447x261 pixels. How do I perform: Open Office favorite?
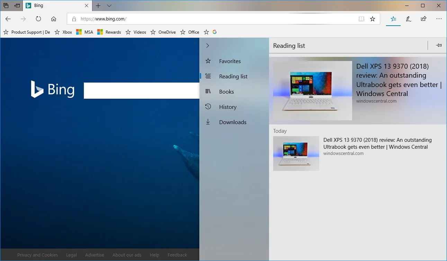coord(190,32)
